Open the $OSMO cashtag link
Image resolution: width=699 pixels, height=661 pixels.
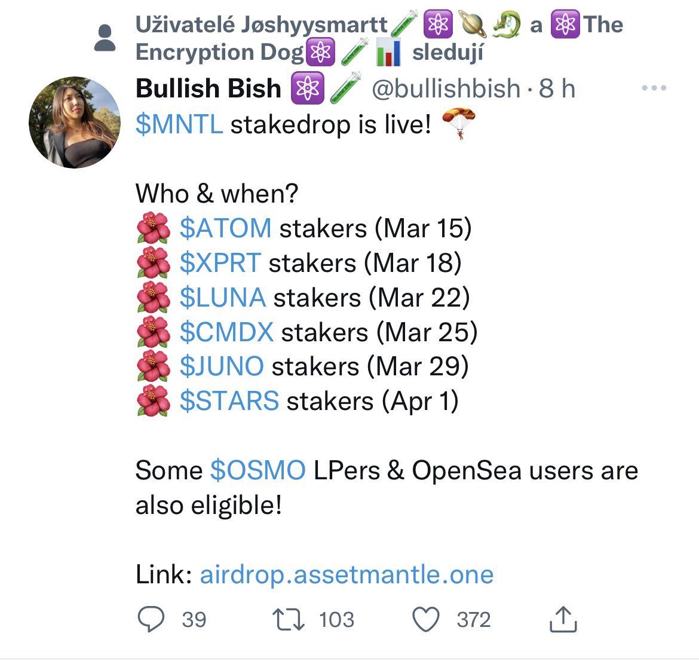257,471
